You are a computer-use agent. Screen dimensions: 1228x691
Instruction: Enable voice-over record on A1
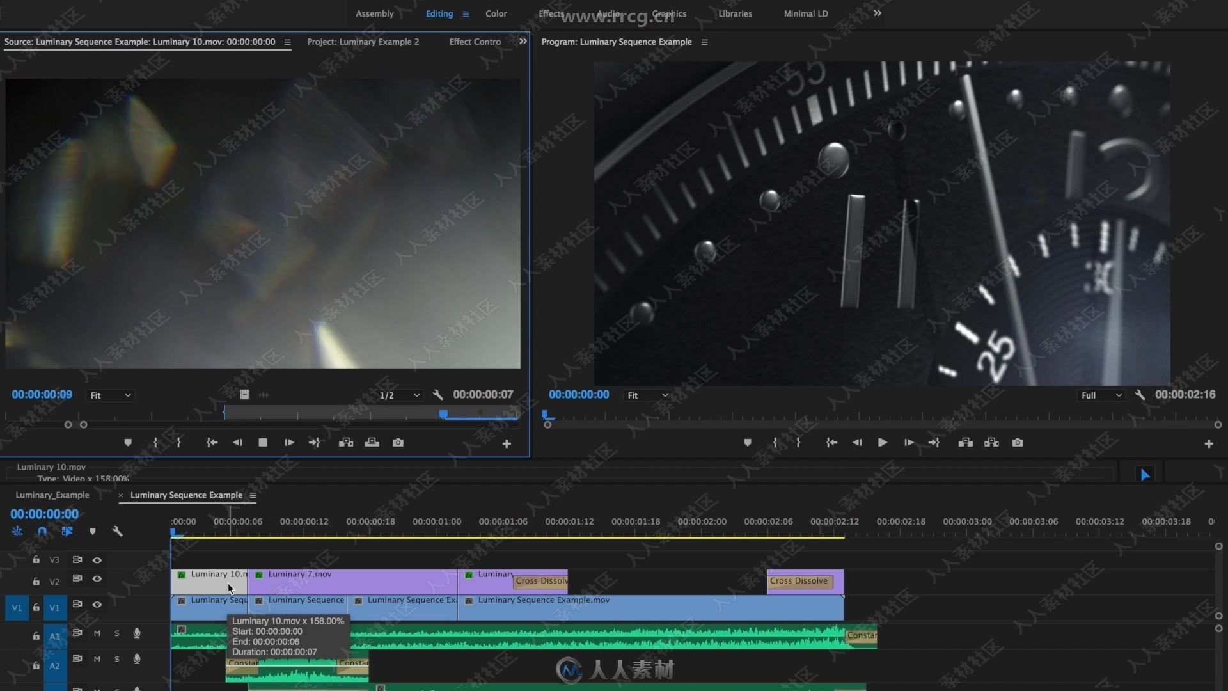coord(136,633)
